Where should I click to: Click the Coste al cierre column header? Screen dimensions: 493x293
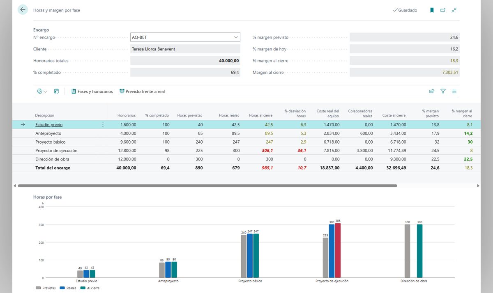394,115
